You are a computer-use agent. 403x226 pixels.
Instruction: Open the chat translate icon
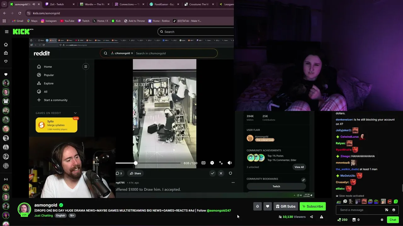[387, 210]
